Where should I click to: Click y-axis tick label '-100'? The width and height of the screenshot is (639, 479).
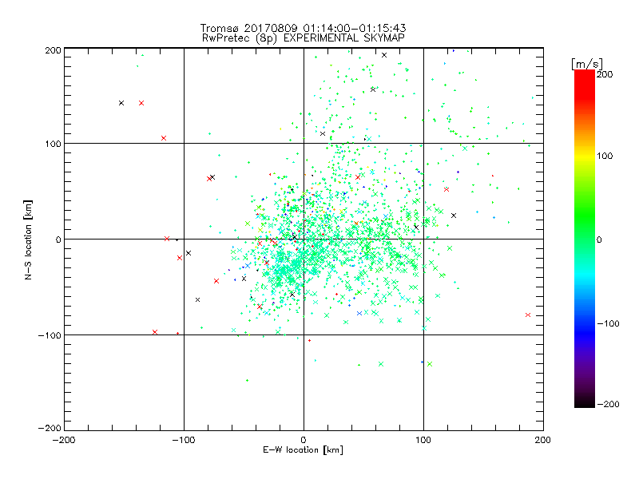[50, 335]
